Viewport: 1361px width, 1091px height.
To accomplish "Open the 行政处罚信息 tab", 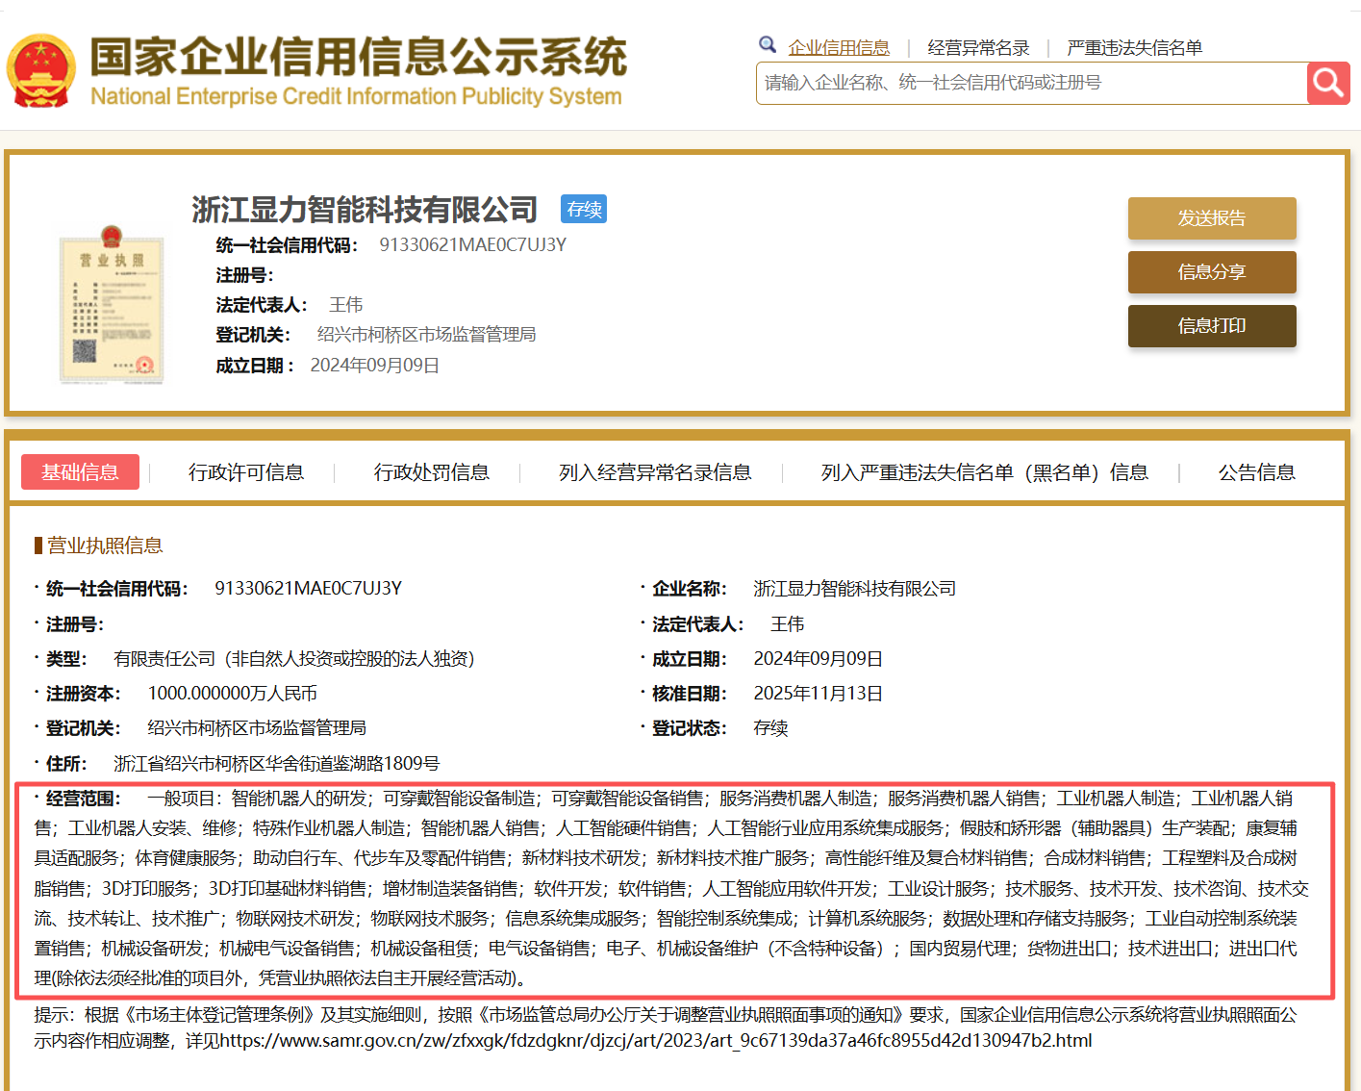I will tap(432, 472).
